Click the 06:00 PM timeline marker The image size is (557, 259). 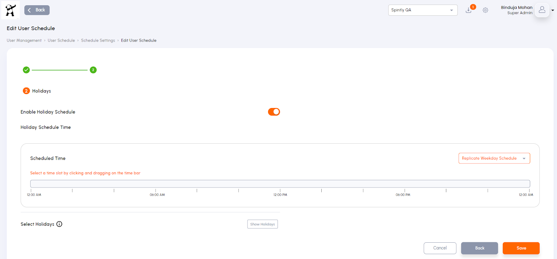[403, 195]
